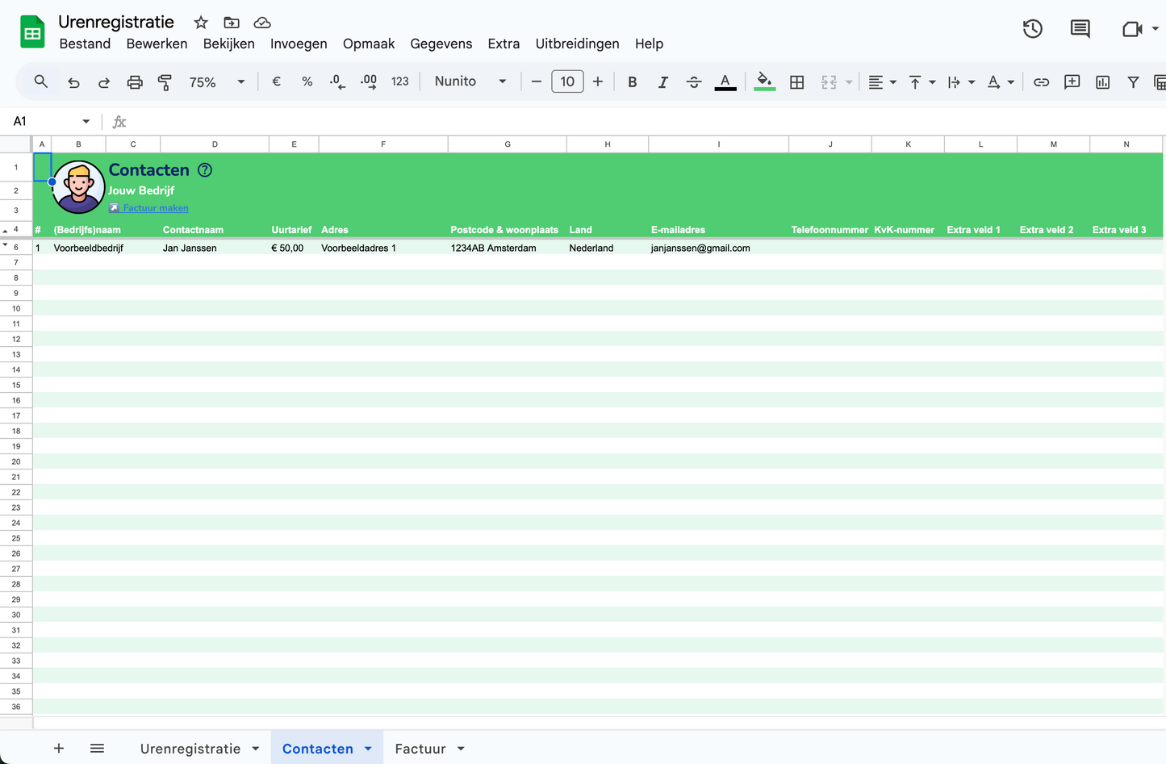The width and height of the screenshot is (1166, 764).
Task: Switch to the Factuur sheet tab
Action: (420, 749)
